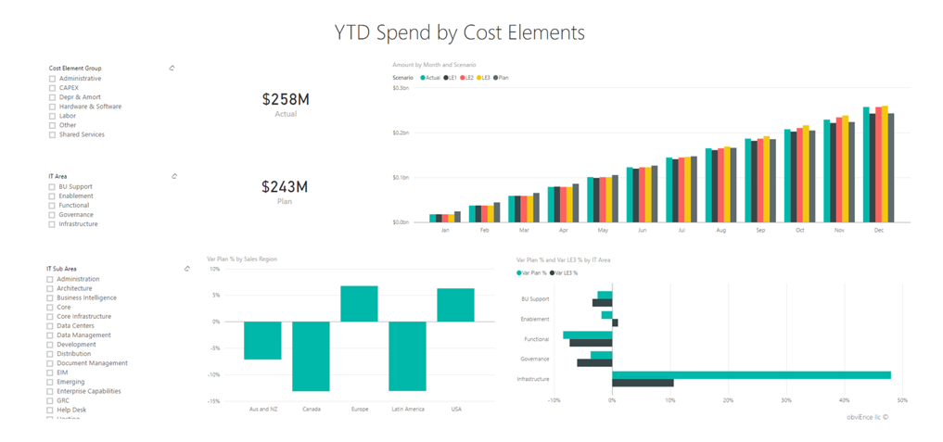This screenshot has height=442, width=943.
Task: Click the LE2 legend marker
Action: pos(462,78)
